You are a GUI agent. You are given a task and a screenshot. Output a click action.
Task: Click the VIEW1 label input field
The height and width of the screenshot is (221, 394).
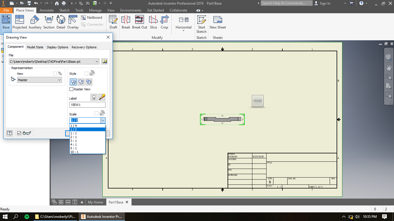click(87, 105)
